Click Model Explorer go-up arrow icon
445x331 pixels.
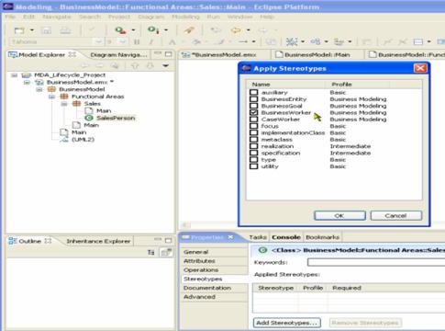coord(135,65)
